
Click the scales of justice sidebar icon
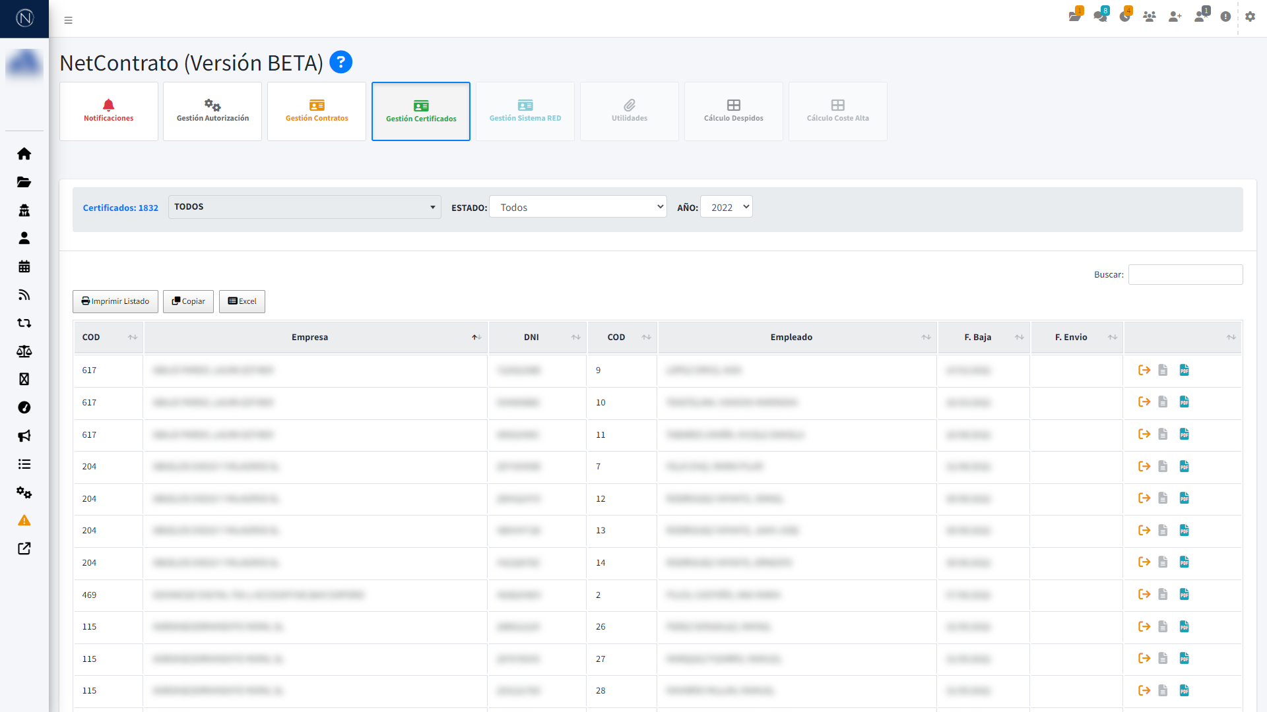[24, 351]
